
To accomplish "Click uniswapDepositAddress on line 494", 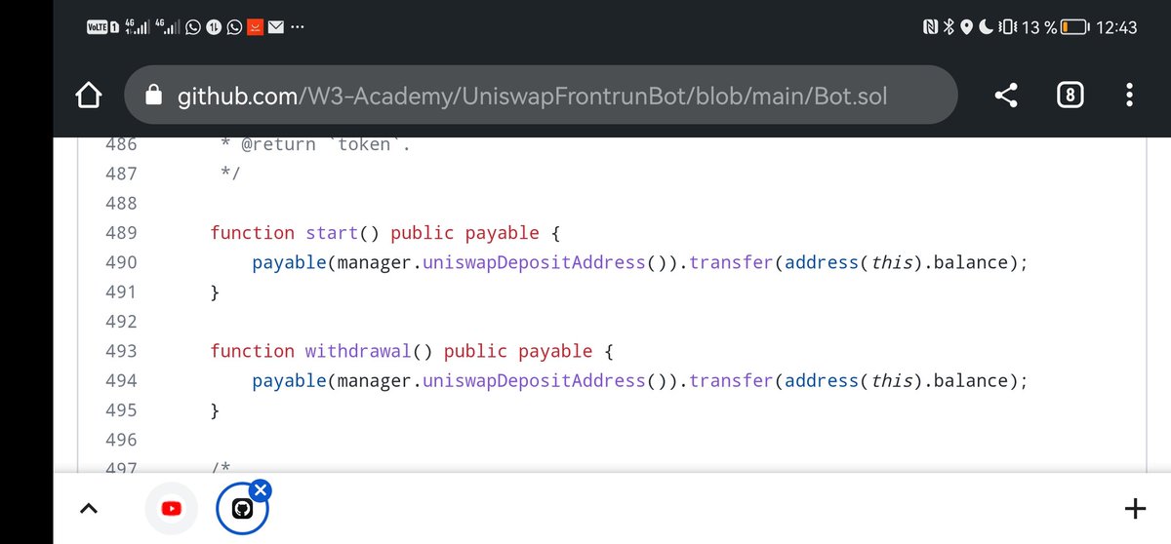I will 534,380.
